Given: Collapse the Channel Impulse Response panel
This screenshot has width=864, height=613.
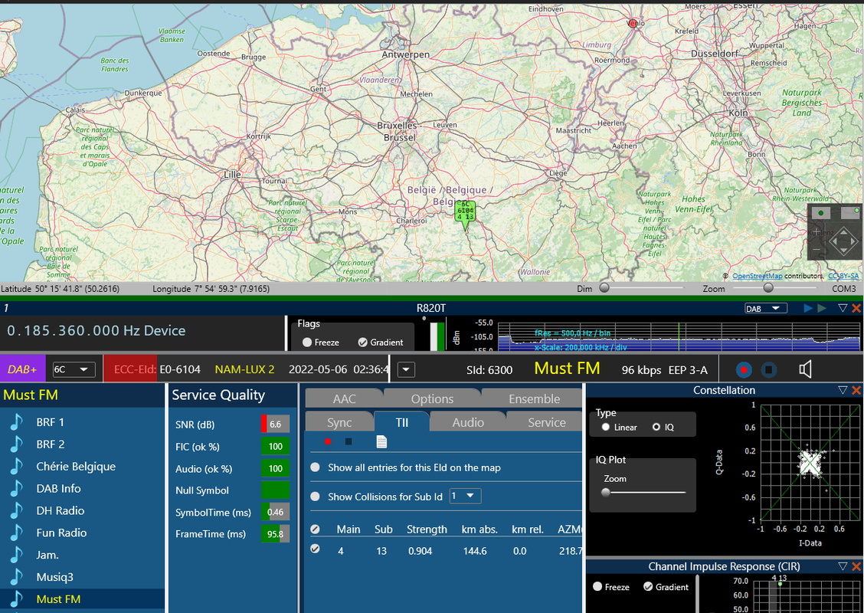Looking at the screenshot, I should pos(843,567).
